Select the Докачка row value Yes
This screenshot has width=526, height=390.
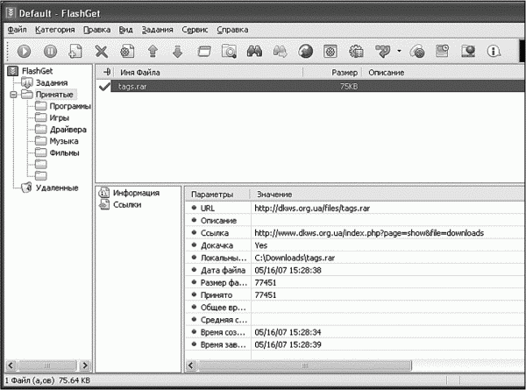pyautogui.click(x=260, y=245)
